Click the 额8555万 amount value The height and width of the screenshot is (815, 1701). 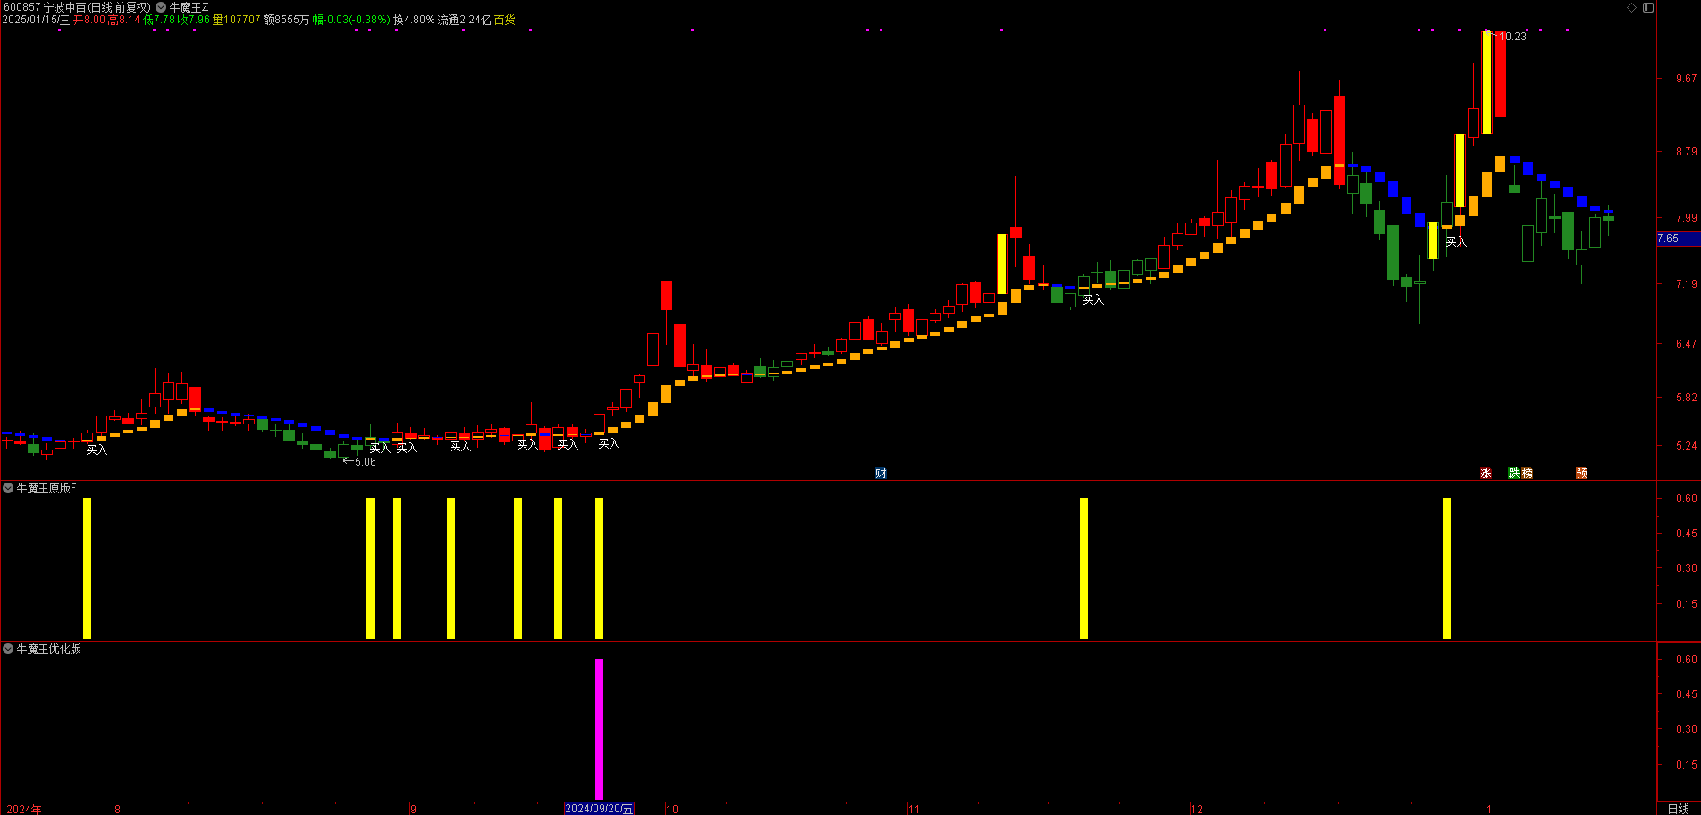pyautogui.click(x=286, y=20)
